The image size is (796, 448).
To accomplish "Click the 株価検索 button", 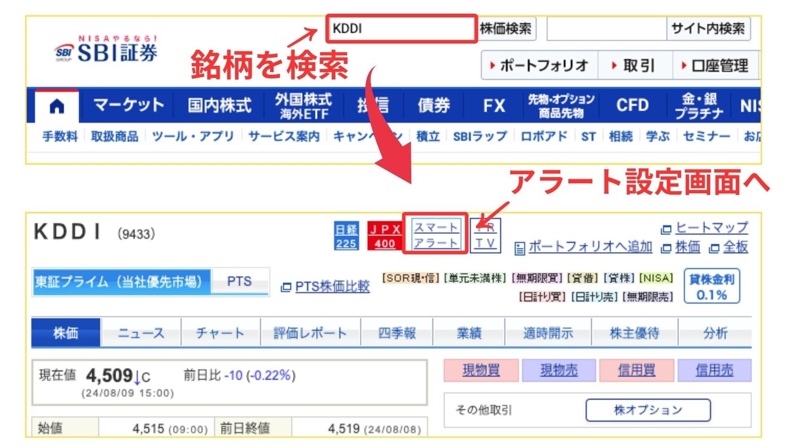I will point(507,28).
